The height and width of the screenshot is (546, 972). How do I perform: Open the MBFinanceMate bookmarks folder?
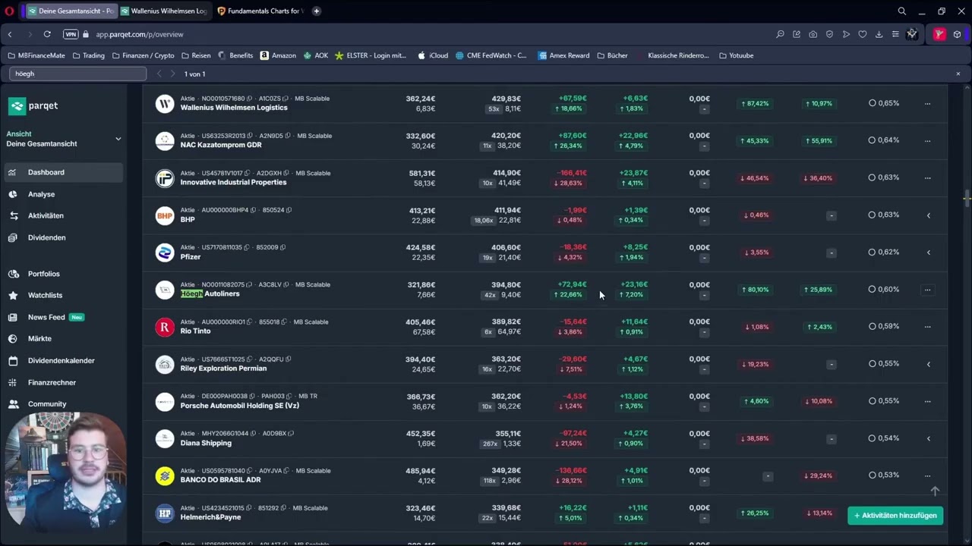[36, 55]
